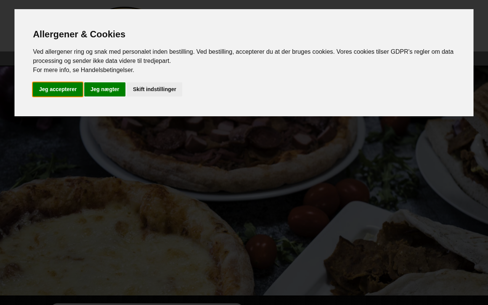Viewport: 488px width, 305px height.
Task: Click the dimmed logo behind the dialog top
Action: (x=126, y=8)
